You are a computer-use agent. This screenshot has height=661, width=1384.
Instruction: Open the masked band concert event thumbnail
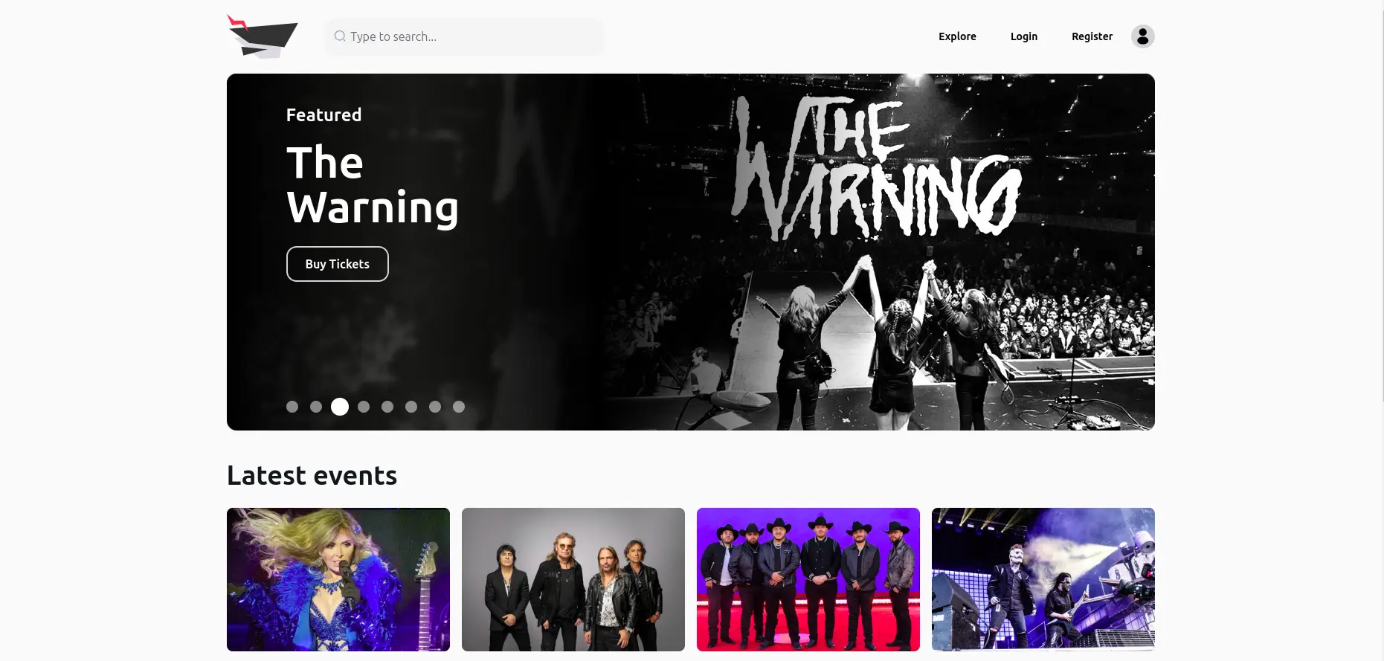tap(1043, 579)
